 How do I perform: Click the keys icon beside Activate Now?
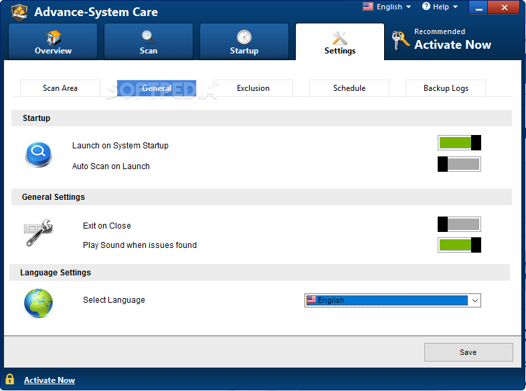click(401, 40)
